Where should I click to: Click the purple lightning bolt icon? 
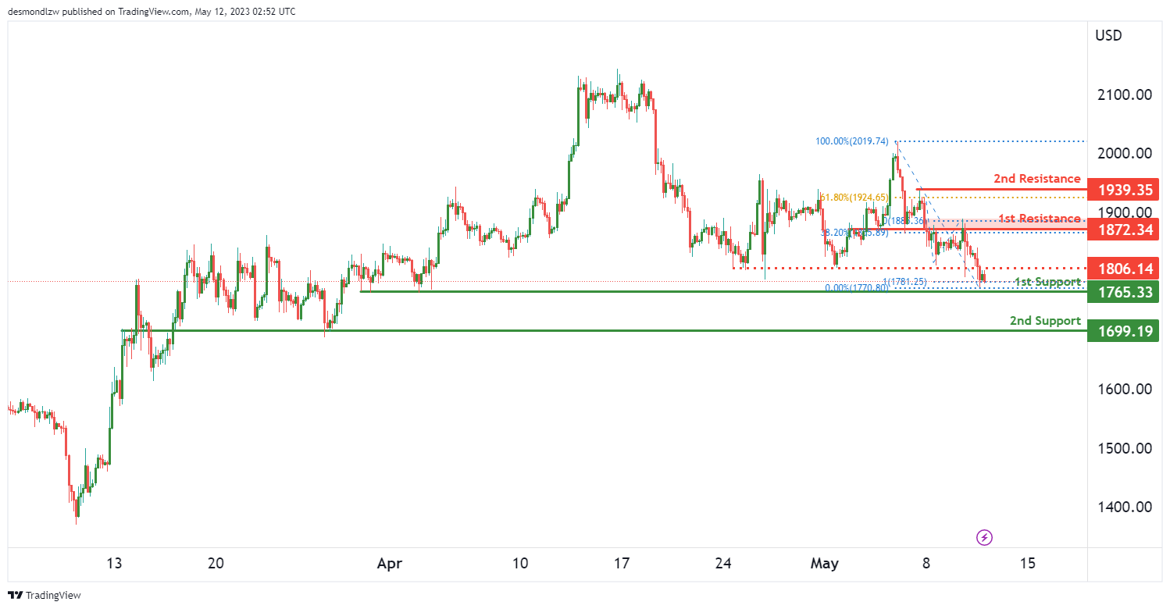pos(985,537)
